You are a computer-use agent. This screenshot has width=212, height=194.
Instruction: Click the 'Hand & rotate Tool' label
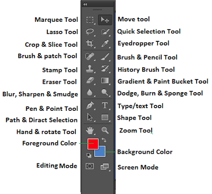tap(46, 132)
